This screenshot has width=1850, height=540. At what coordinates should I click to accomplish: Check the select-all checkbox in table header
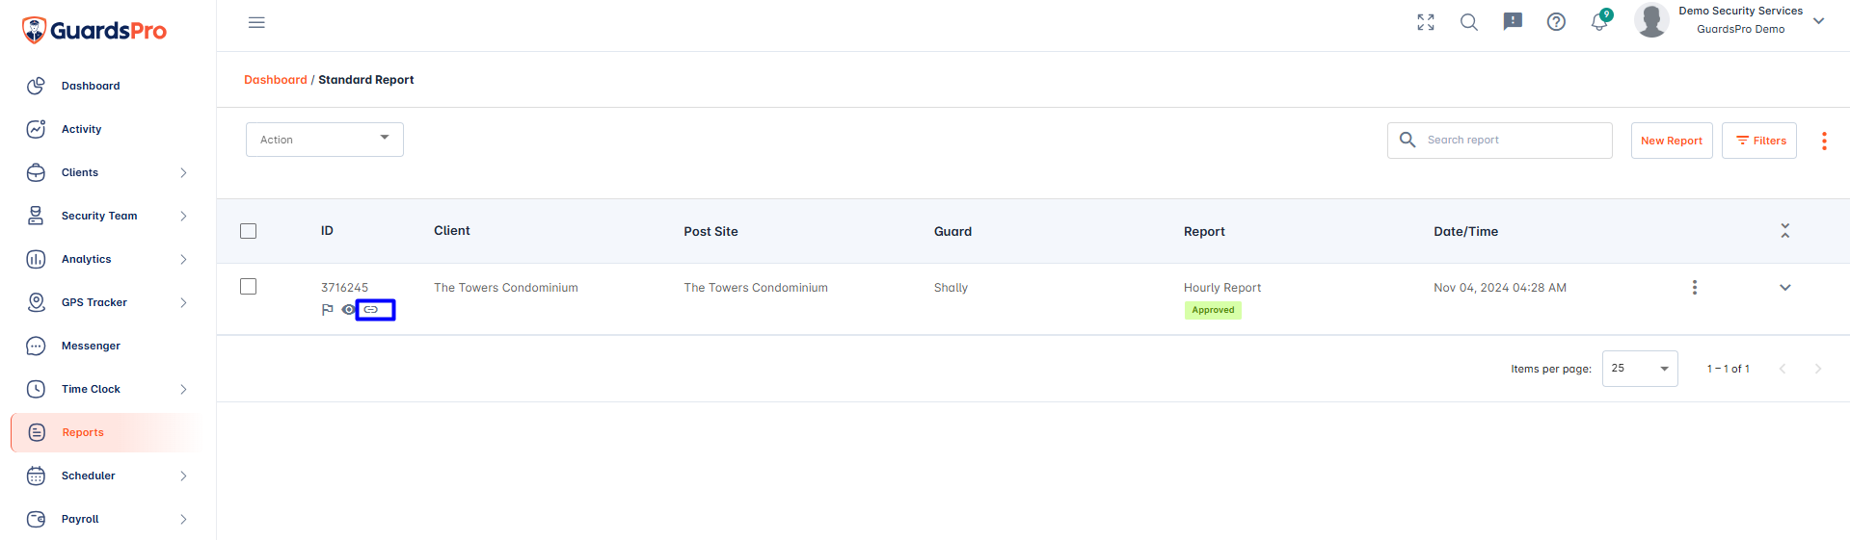[x=249, y=231]
